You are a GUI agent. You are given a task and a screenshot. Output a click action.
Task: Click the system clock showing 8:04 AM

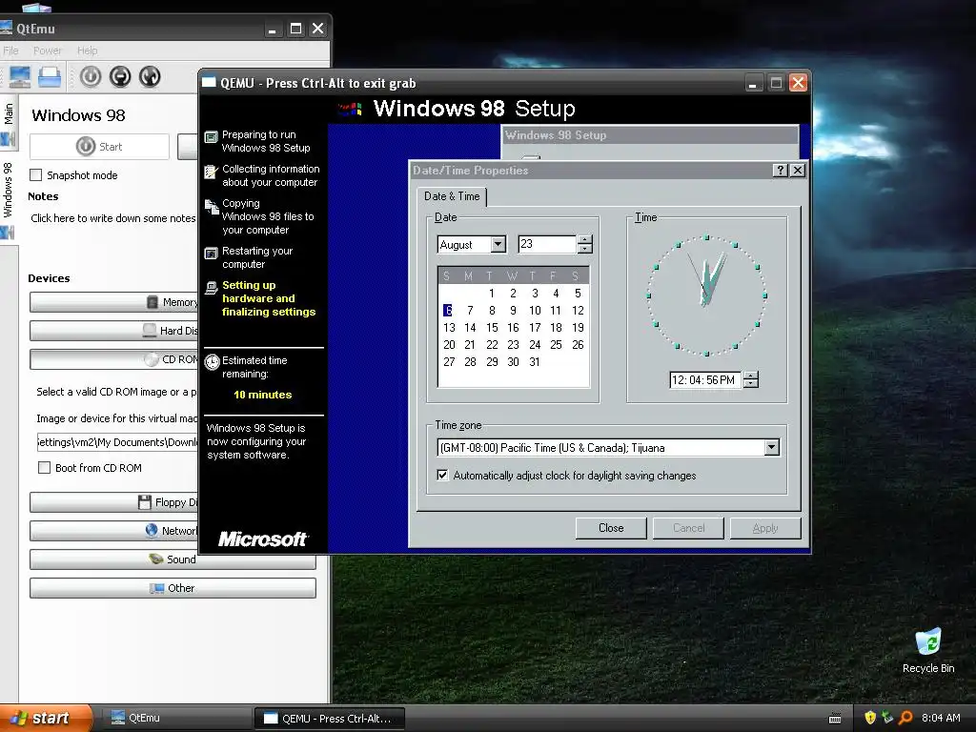pos(941,718)
